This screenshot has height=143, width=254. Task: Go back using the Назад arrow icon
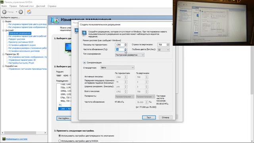4,12
